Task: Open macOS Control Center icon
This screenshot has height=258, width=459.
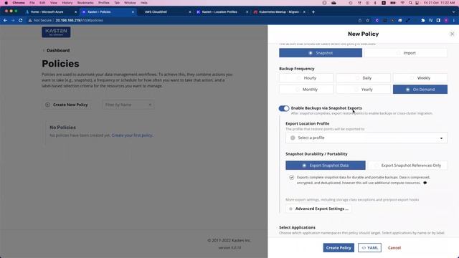Action: coord(417,3)
